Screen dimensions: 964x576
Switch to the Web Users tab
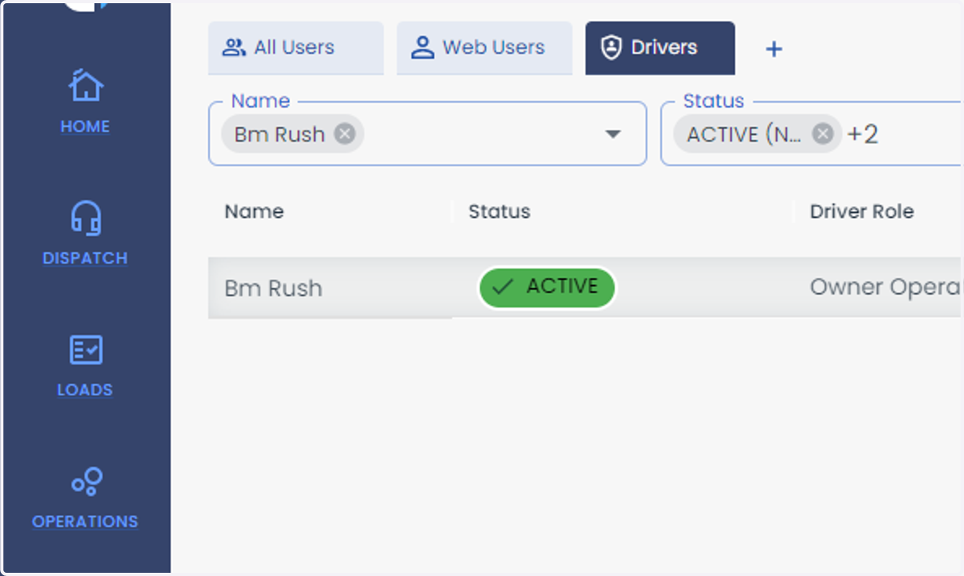[x=484, y=48]
